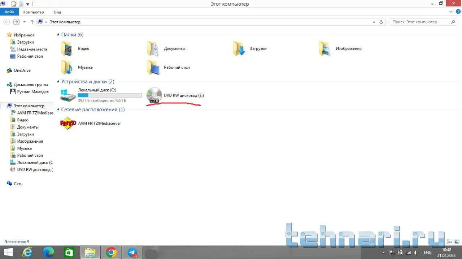Select Локальный диск (C:) drive icon
Viewport: 462px width, 259px height.
click(x=68, y=96)
